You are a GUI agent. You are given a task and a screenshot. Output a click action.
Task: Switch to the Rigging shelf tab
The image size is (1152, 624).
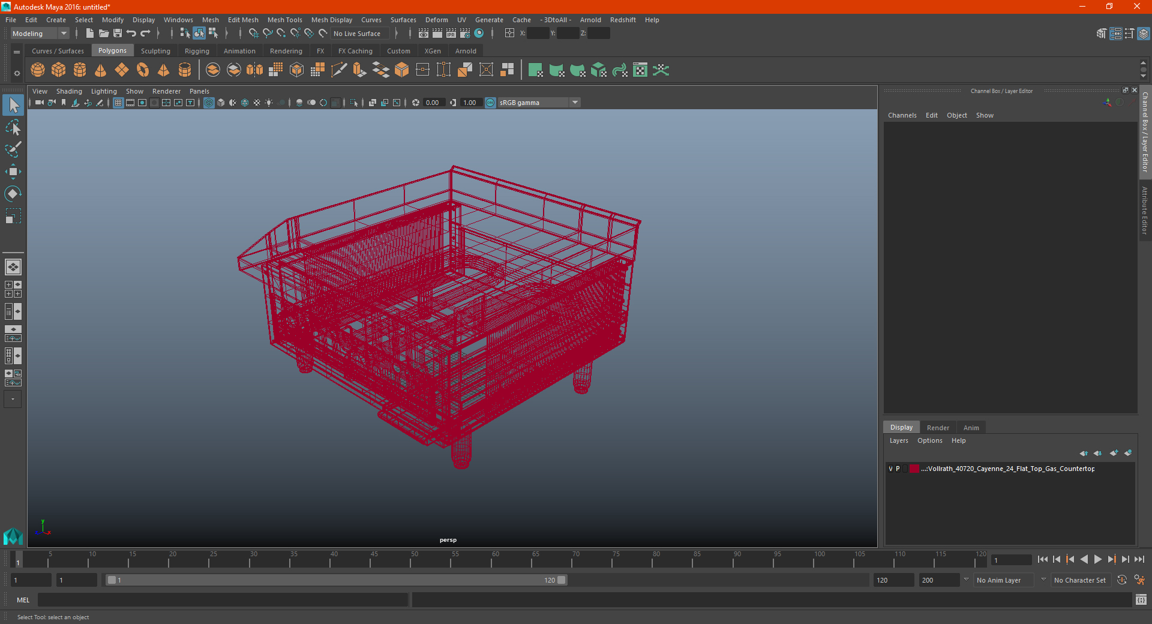coord(197,51)
